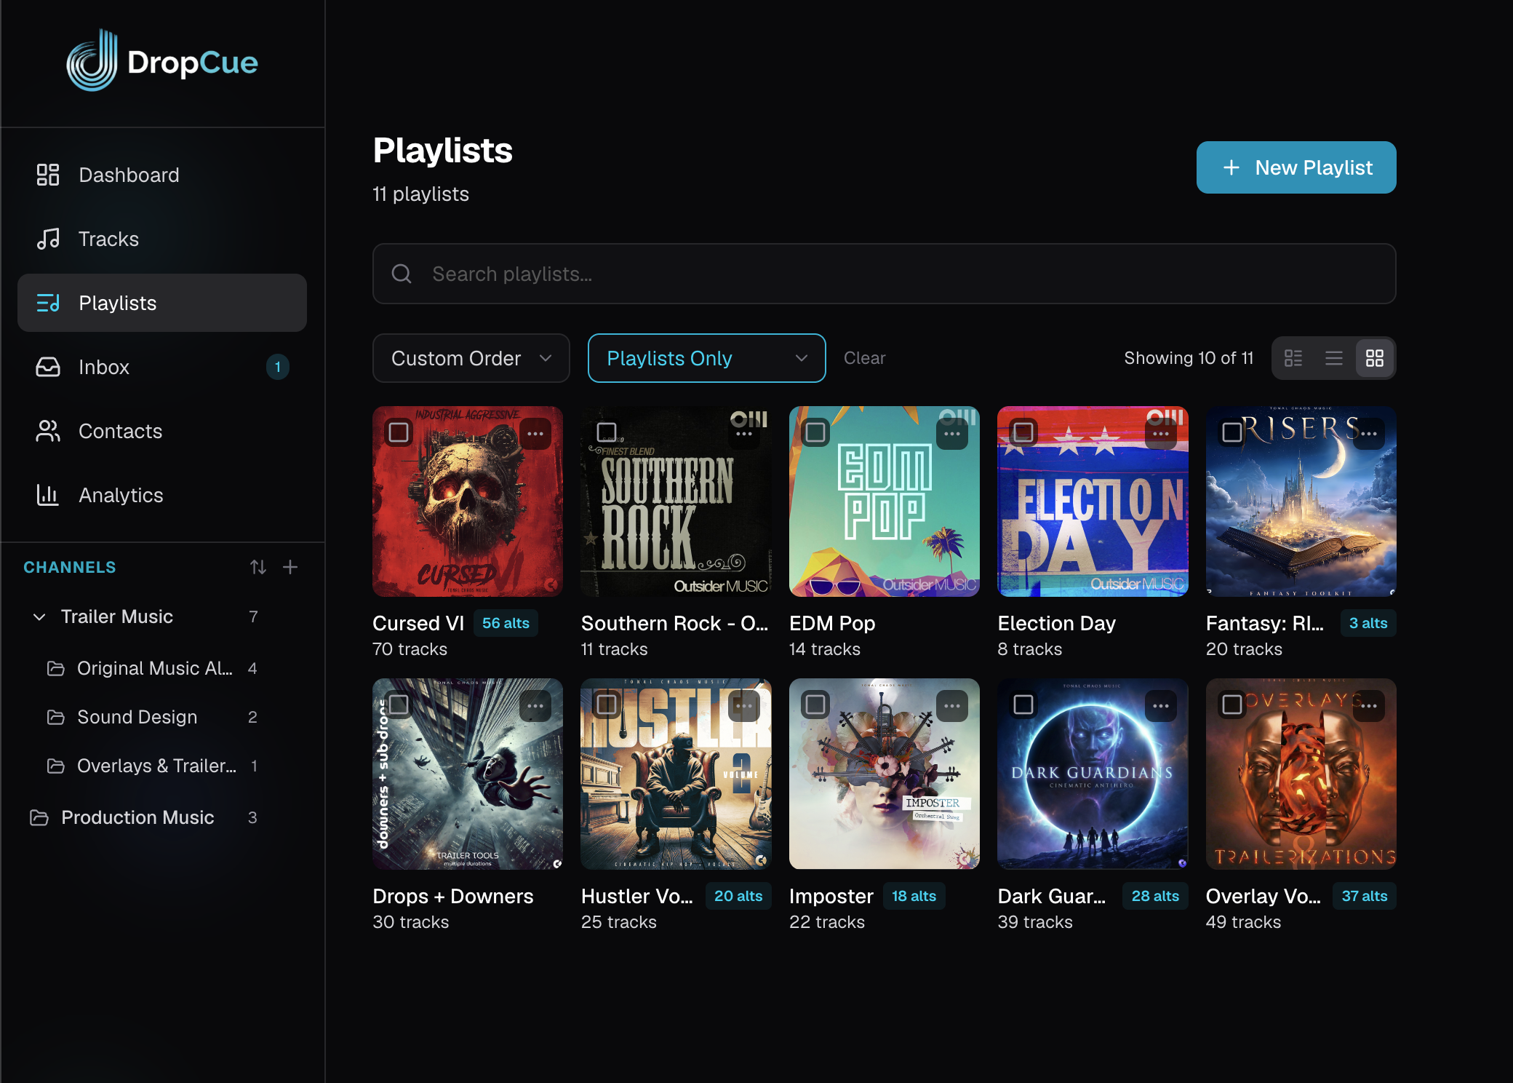
Task: Open the Custom Order sort dropdown
Action: (471, 358)
